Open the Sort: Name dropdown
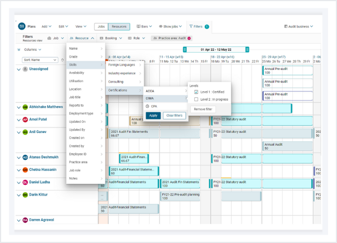Viewport: 337px width, 243px height. (x=40, y=60)
